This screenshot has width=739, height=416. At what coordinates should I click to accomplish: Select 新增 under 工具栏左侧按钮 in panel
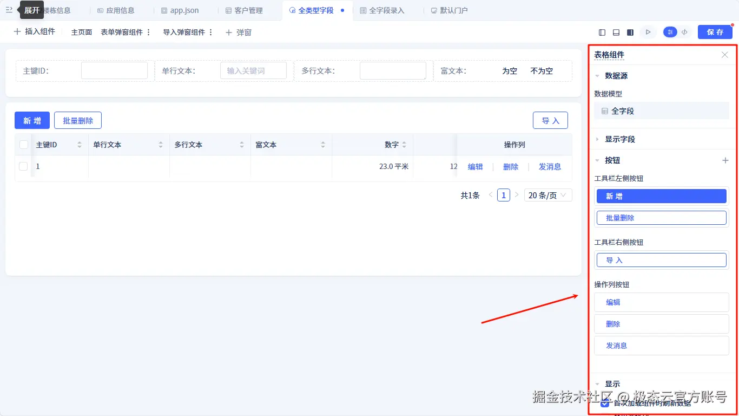[x=662, y=196]
